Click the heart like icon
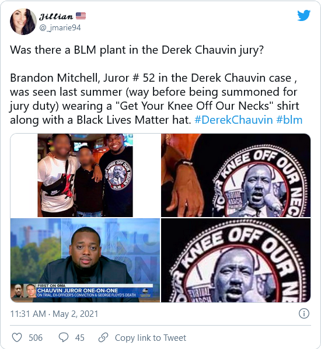The width and height of the screenshot is (321, 349). tap(17, 337)
